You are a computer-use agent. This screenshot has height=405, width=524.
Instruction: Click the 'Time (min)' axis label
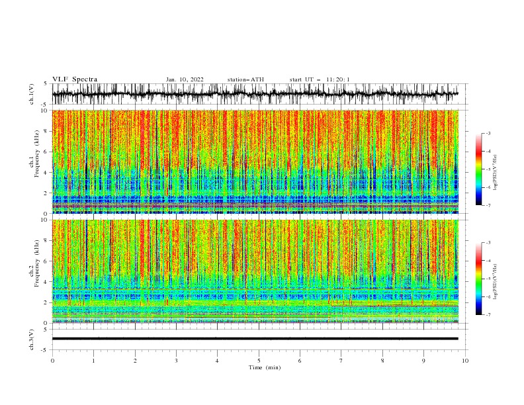point(265,367)
